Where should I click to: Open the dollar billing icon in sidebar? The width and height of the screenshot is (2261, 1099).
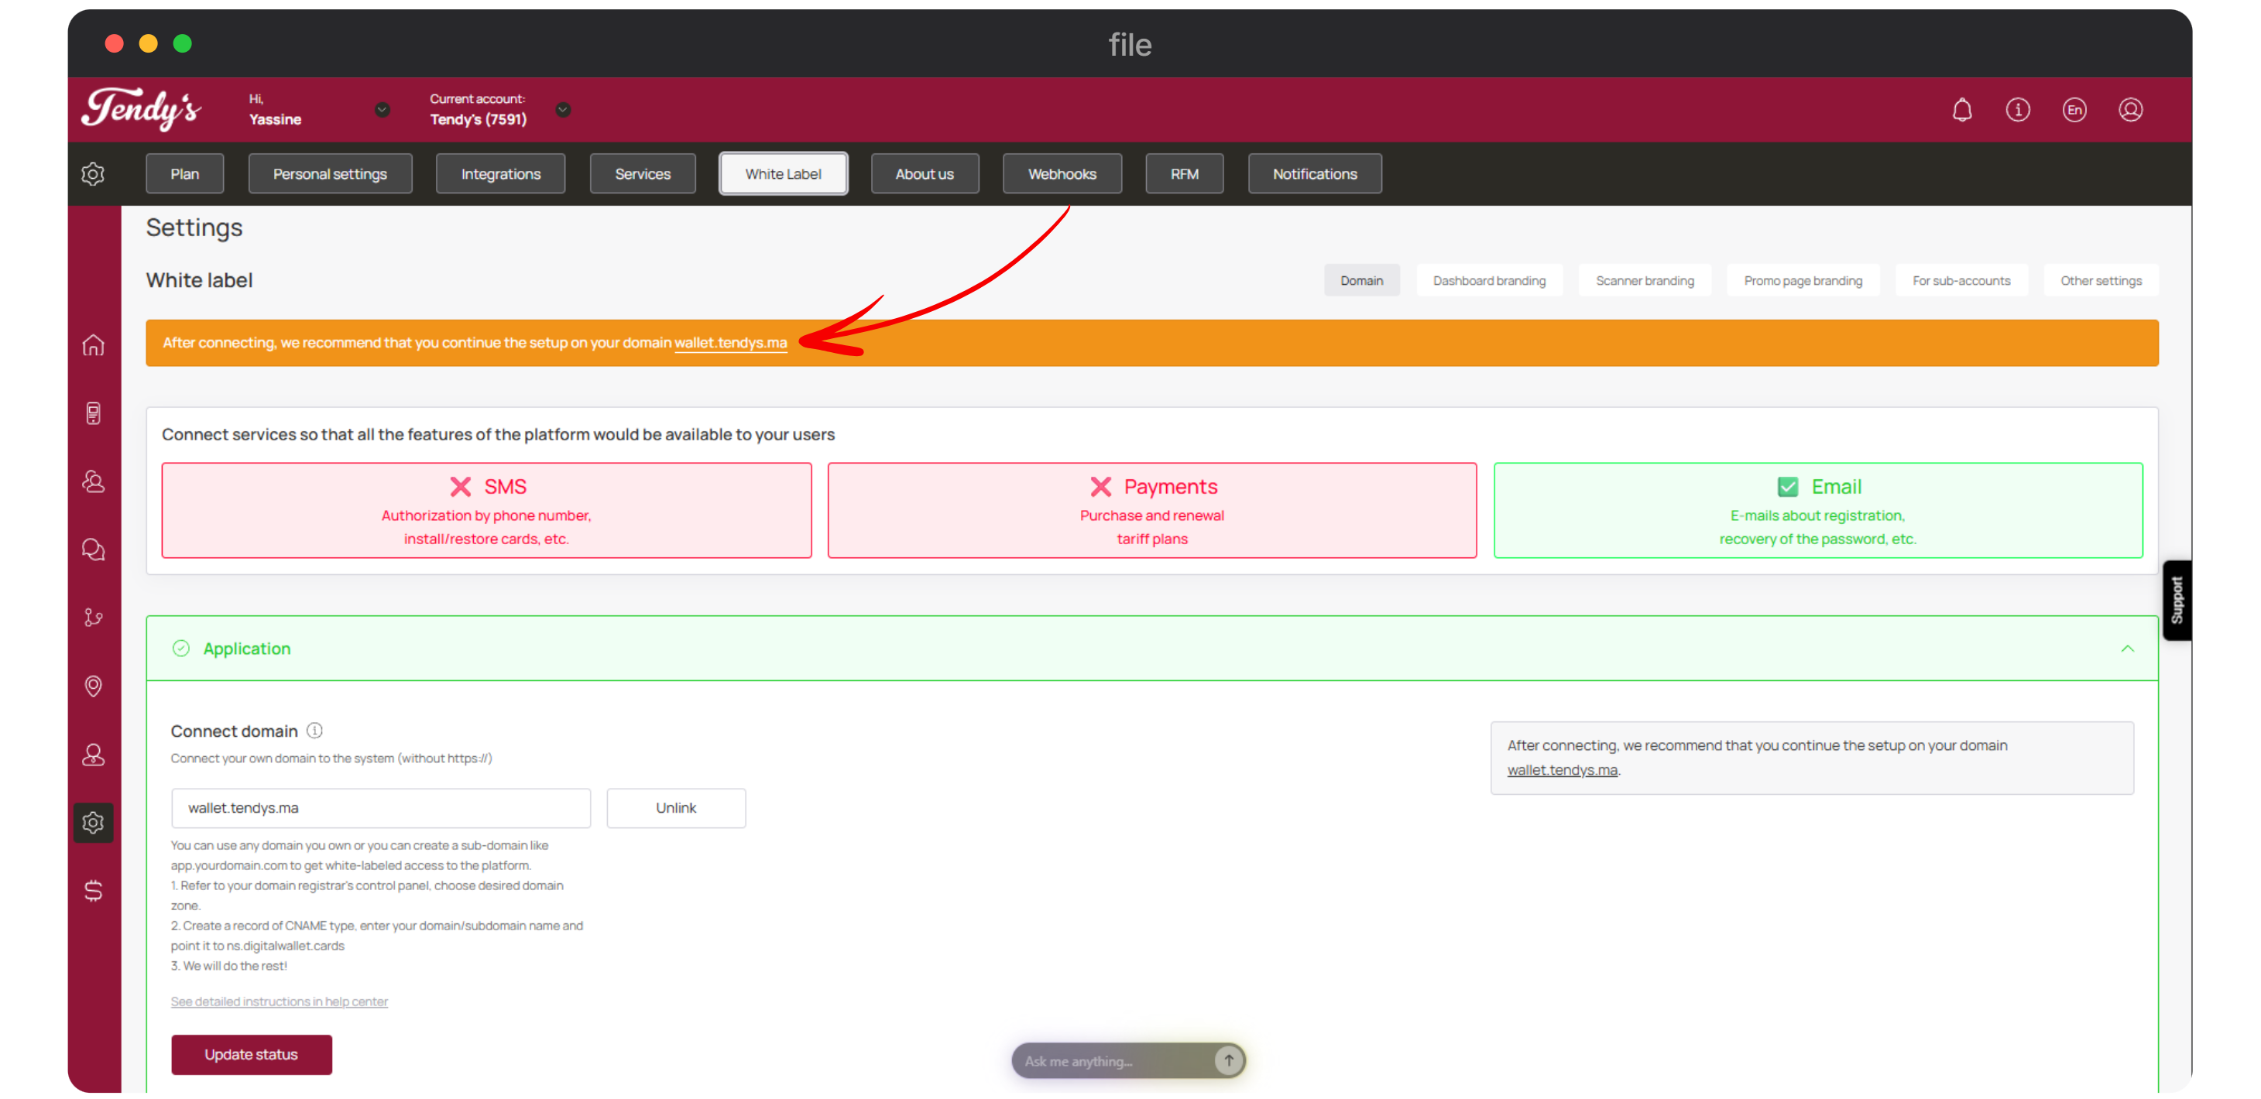click(93, 891)
